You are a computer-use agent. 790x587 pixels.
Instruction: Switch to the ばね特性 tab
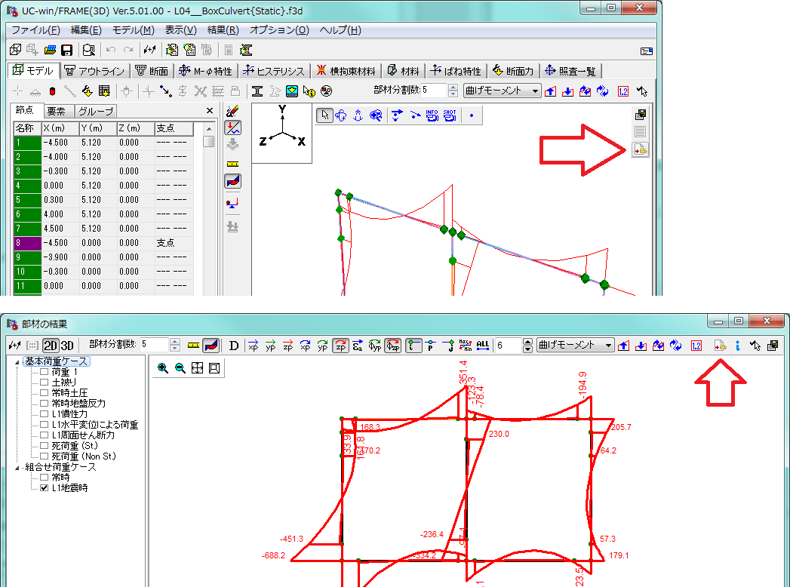tap(456, 71)
